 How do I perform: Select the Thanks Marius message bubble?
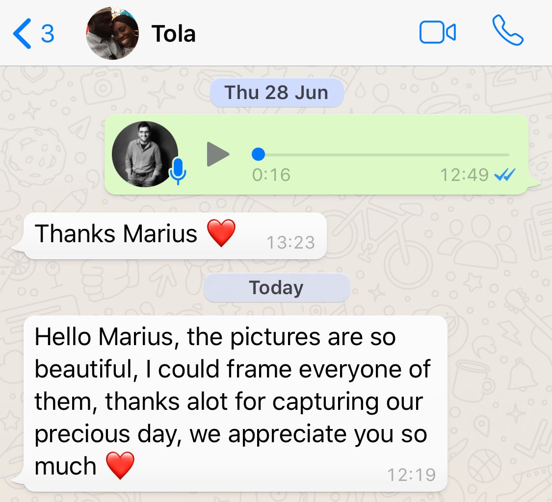pyautogui.click(x=175, y=236)
